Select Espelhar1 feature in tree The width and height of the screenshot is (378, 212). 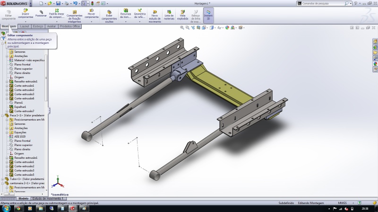coord(20,107)
